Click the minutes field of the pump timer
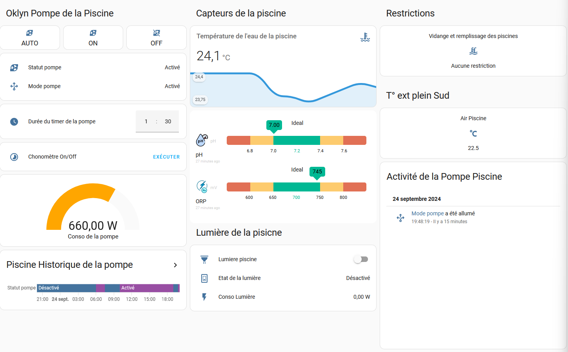The height and width of the screenshot is (352, 568). [168, 121]
